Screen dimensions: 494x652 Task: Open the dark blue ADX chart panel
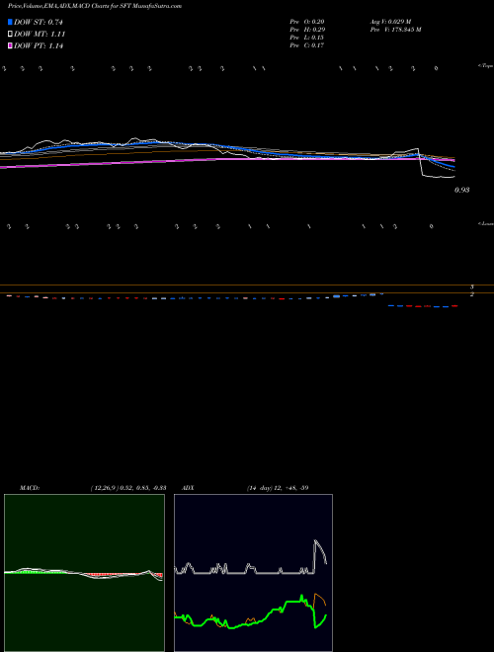pyautogui.click(x=253, y=573)
